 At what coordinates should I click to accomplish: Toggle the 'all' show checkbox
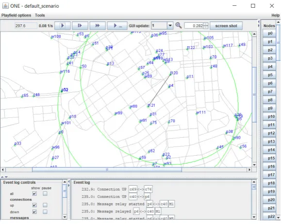click(x=34, y=193)
